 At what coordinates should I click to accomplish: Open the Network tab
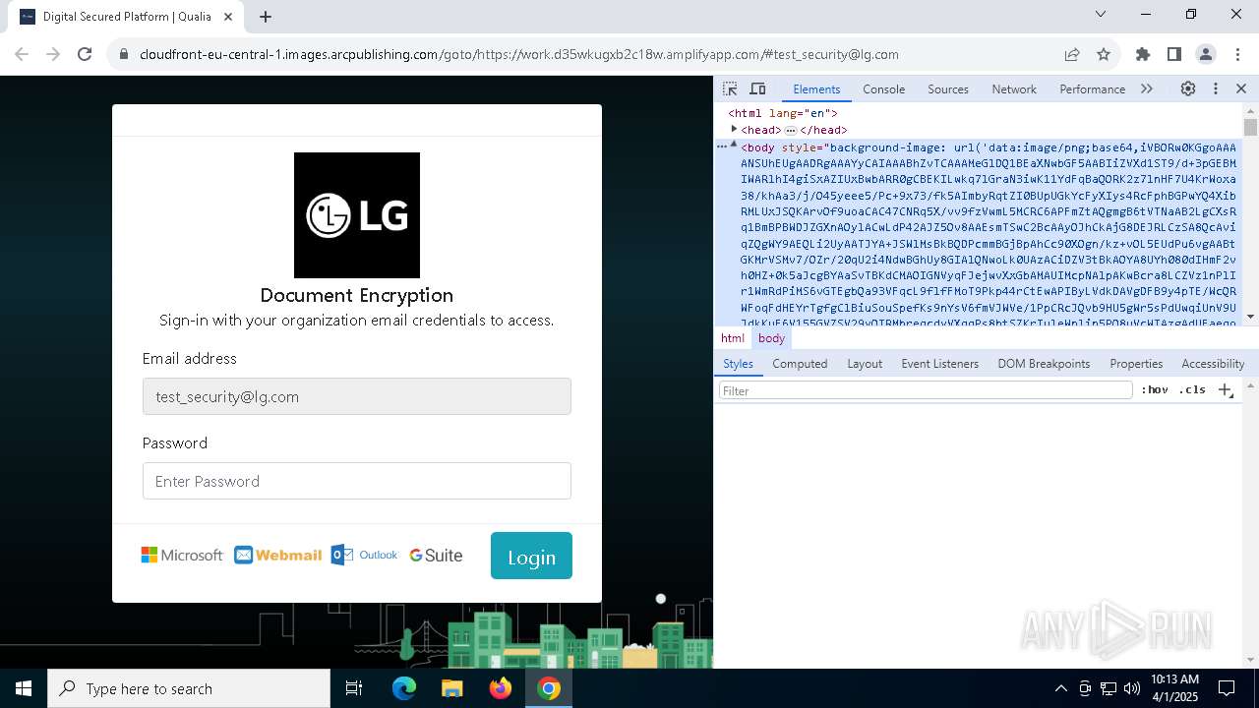1014,88
